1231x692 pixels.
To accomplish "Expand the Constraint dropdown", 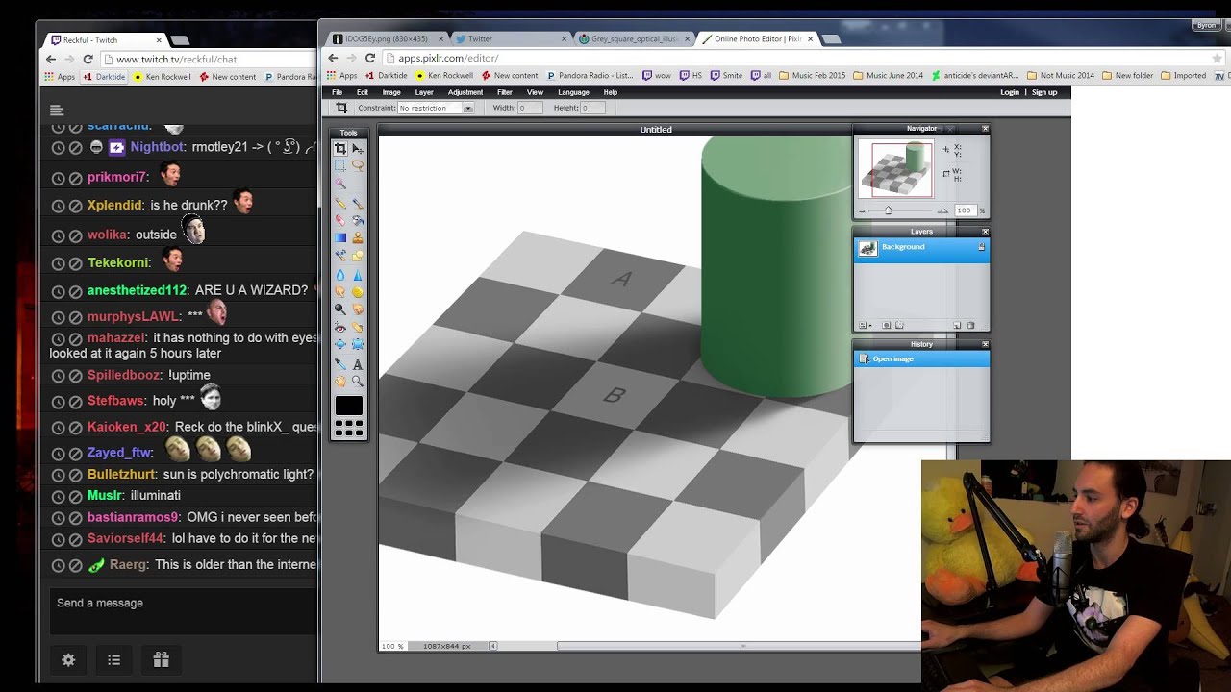I will point(436,108).
